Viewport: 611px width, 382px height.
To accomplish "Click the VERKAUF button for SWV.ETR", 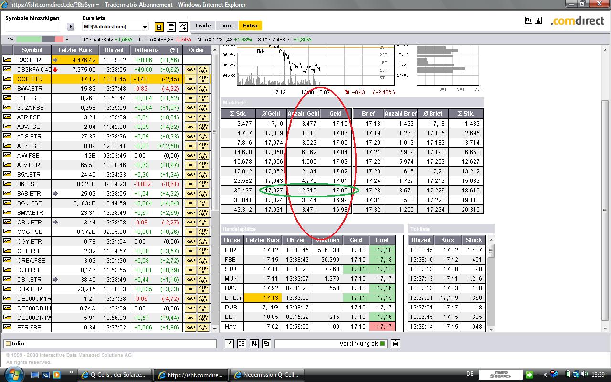I will coord(203,88).
